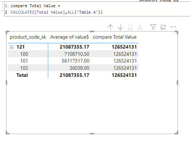Open the visual filter icon
190x143 pixels.
pos(153,27)
